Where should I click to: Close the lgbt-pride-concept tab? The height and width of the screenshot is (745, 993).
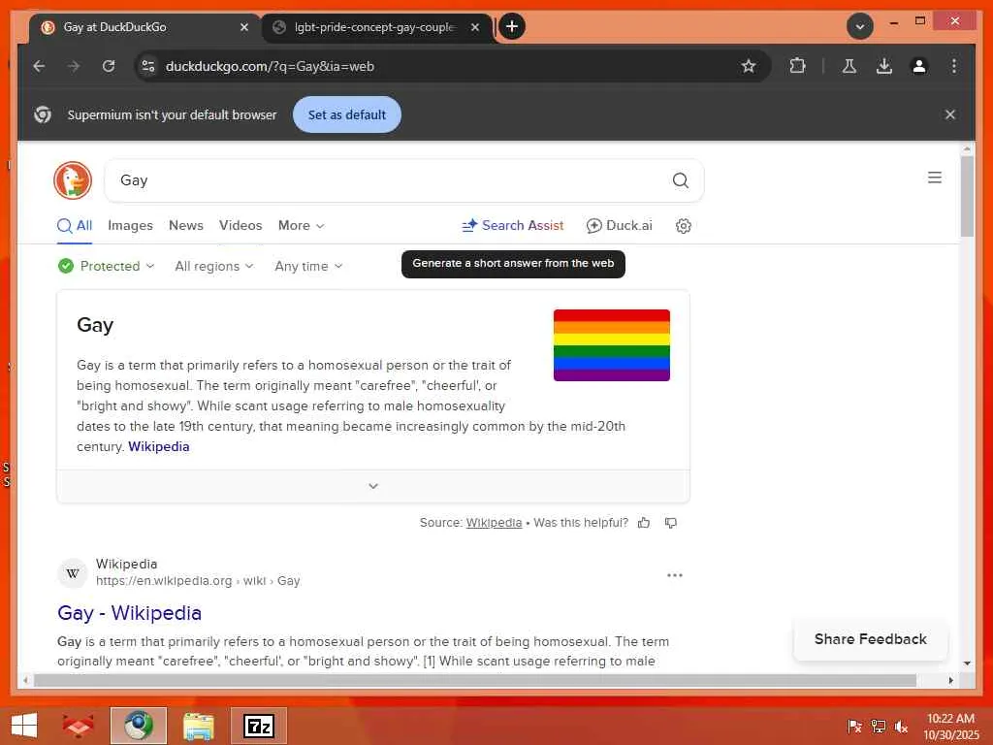[x=475, y=27]
